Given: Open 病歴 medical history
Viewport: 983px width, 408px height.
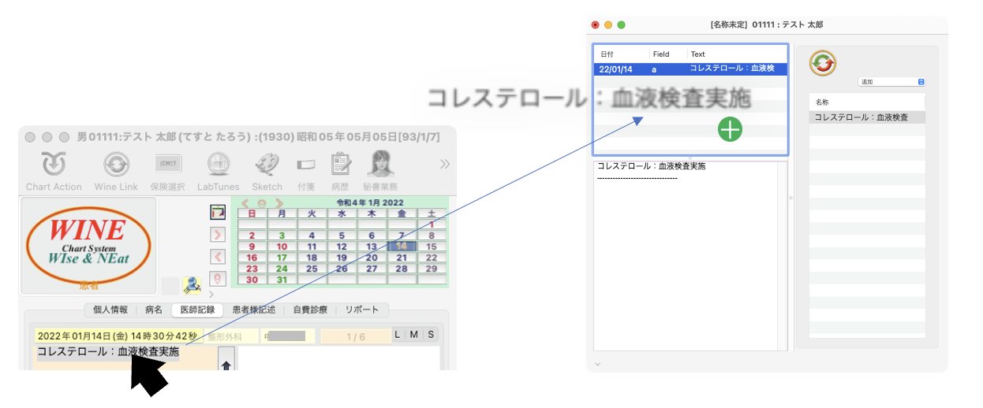Looking at the screenshot, I should click(x=341, y=165).
